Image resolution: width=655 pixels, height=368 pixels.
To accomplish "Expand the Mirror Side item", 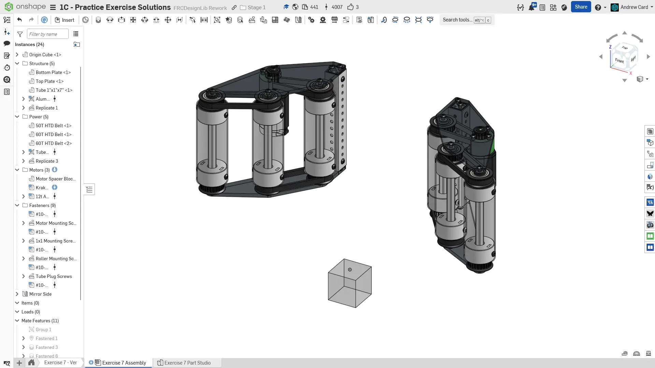I will point(17,294).
